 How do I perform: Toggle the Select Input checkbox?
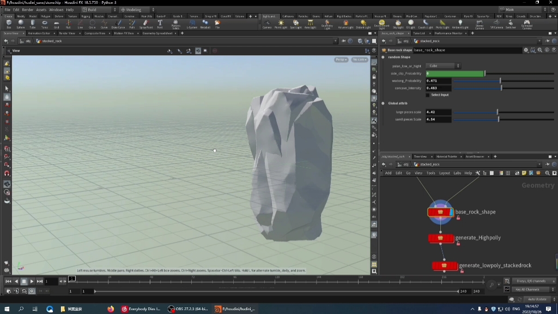pos(428,95)
